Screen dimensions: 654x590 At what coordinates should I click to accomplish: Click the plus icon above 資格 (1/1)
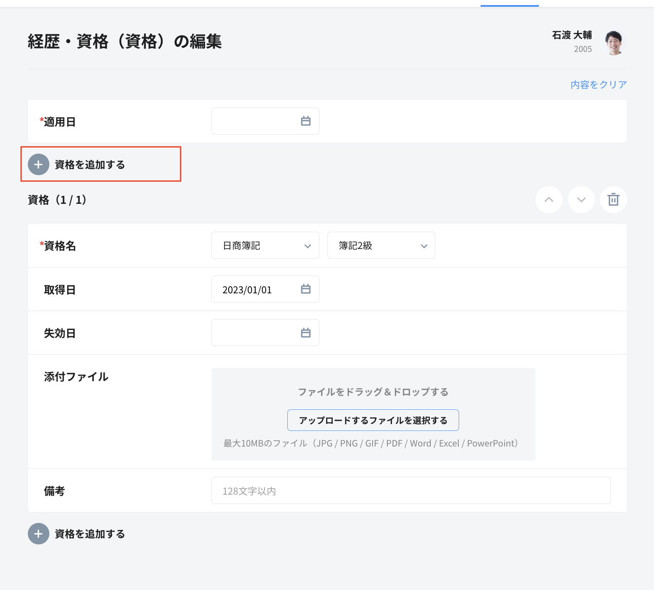click(x=38, y=165)
